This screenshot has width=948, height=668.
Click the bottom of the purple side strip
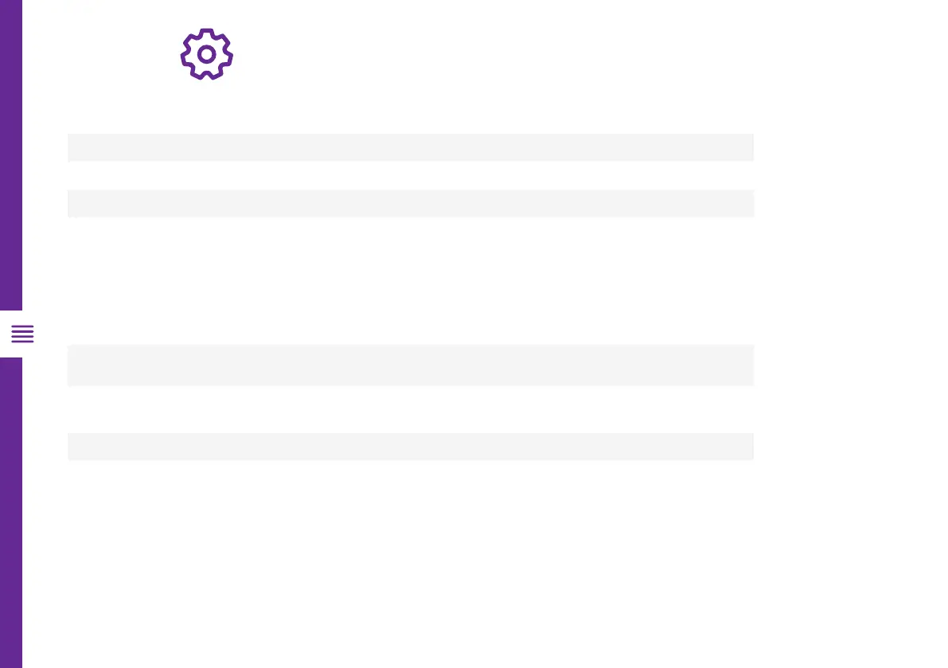tap(11, 658)
